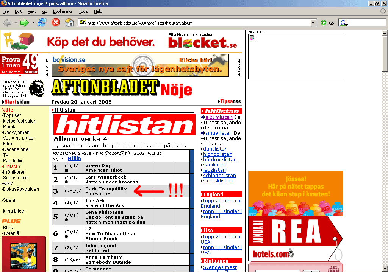Screen dimensions: 388x272
Task: Open the Go menu
Action: click(x=45, y=11)
